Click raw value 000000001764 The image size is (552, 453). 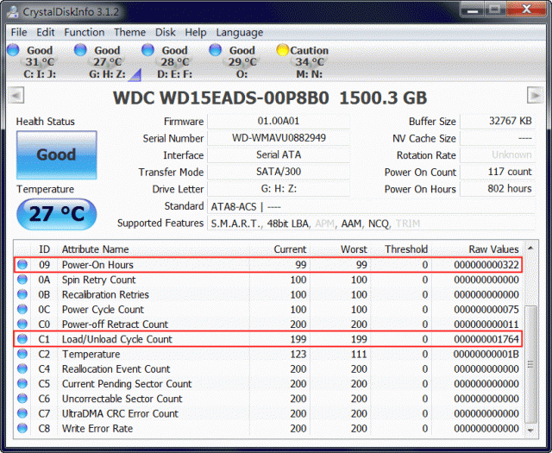coord(486,339)
